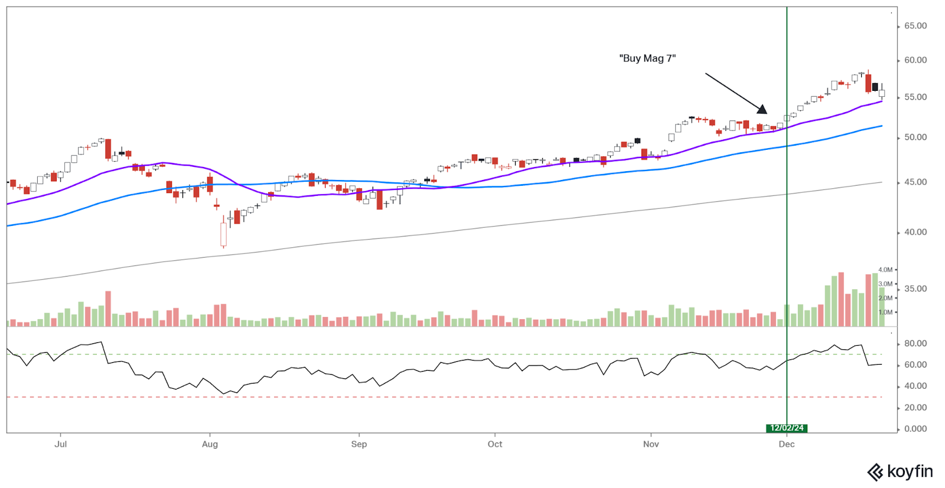Click the 3.0M volume axis label
This screenshot has width=945, height=488.
885,284
